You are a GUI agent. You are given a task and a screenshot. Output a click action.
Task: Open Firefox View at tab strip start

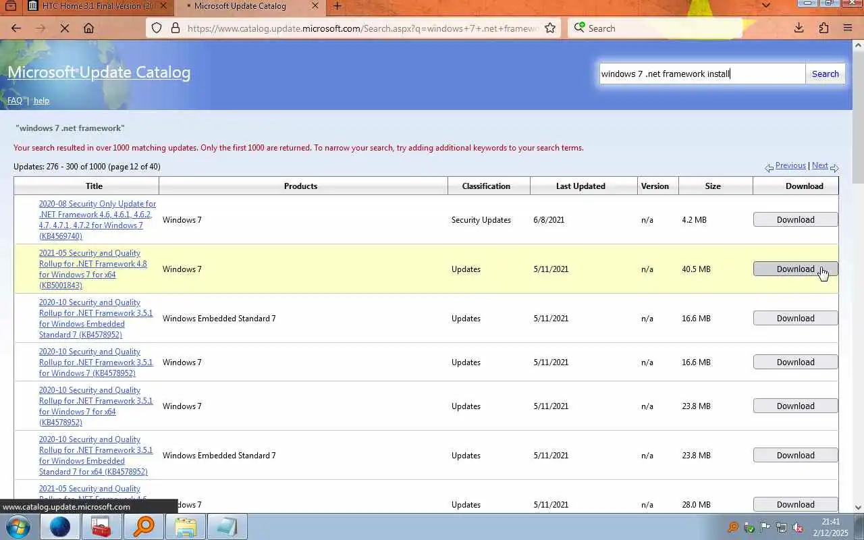coord(11,6)
